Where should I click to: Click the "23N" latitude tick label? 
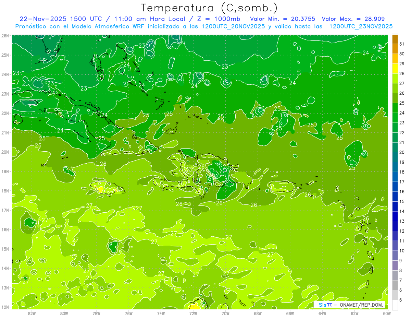point(5,94)
